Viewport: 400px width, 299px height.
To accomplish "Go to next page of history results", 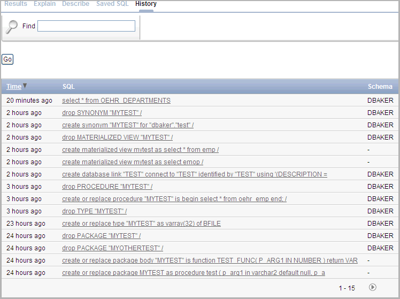I will (372, 287).
